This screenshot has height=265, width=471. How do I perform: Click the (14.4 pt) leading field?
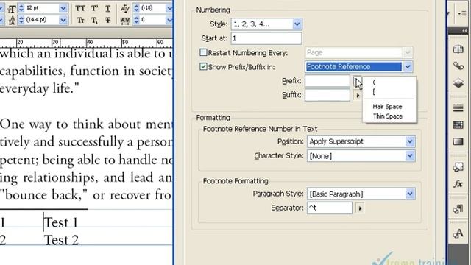coord(41,20)
